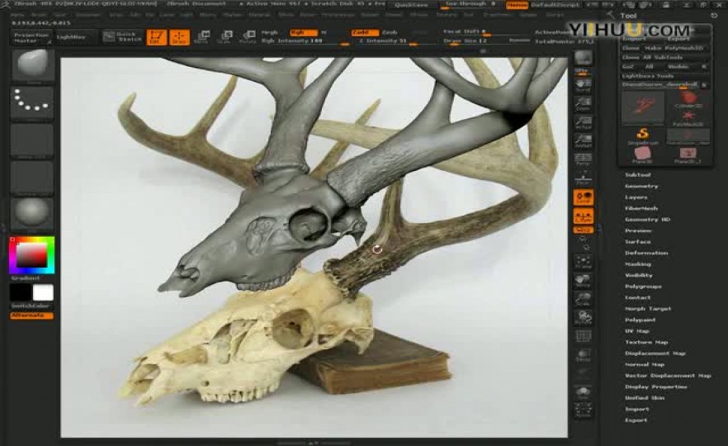Enable Transp transparency mode
This screenshot has height=446, width=728.
tap(583, 355)
